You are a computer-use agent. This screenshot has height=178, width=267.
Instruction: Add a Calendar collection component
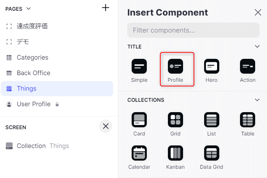139,153
